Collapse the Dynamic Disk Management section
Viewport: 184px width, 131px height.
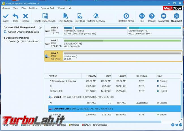click(x=40, y=27)
